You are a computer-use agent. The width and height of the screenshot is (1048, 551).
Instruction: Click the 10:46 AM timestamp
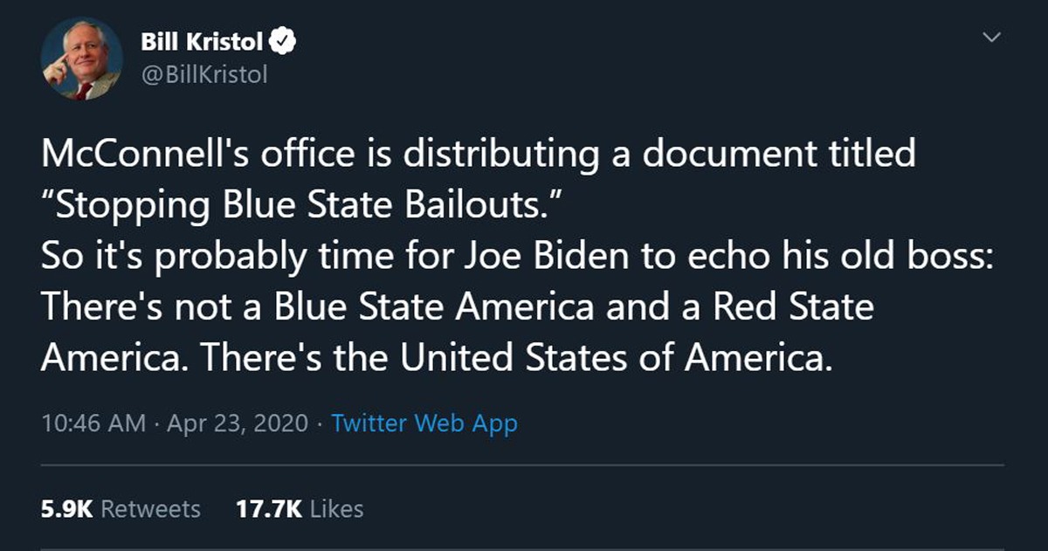93,424
